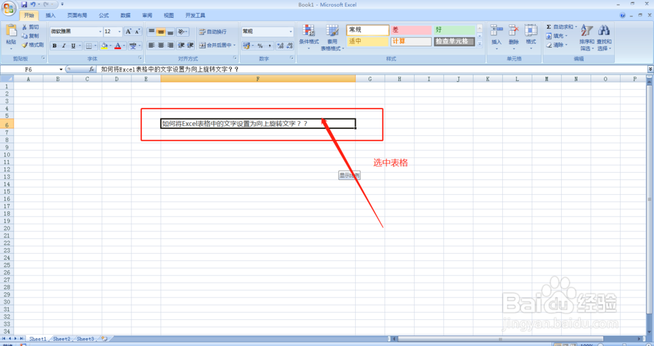Expand the Name Box dropdown for F6
The height and width of the screenshot is (346, 654).
click(x=61, y=69)
